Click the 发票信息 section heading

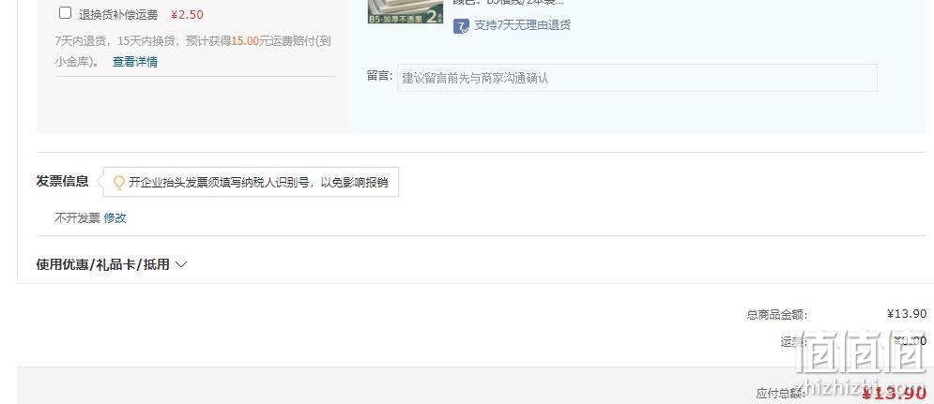tap(62, 182)
